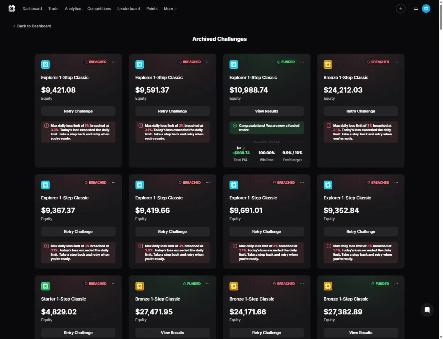Click the Archived Challenges heading
Viewport: 443px width, 339px height.
click(220, 39)
